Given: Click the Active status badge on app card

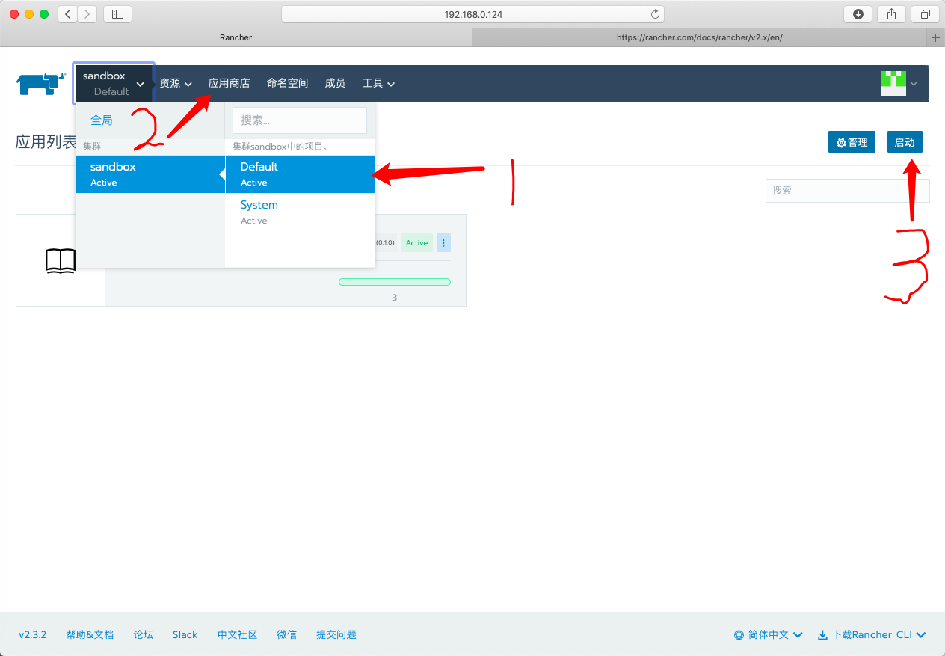Looking at the screenshot, I should click(x=417, y=242).
